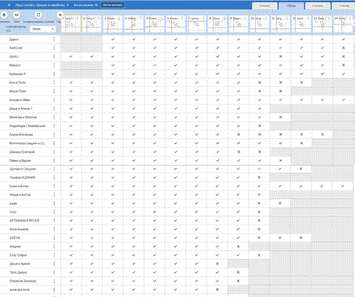Image resolution: width=355 pixels, height=297 pixels.
Task: Open three-dot menu for Богдан и Иван
Action: [54, 100]
